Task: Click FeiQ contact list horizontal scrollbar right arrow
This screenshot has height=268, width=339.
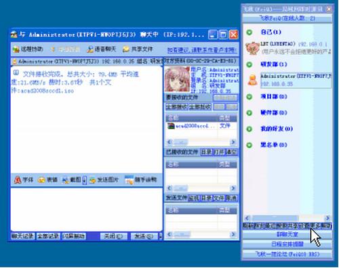Action: tap(327, 218)
